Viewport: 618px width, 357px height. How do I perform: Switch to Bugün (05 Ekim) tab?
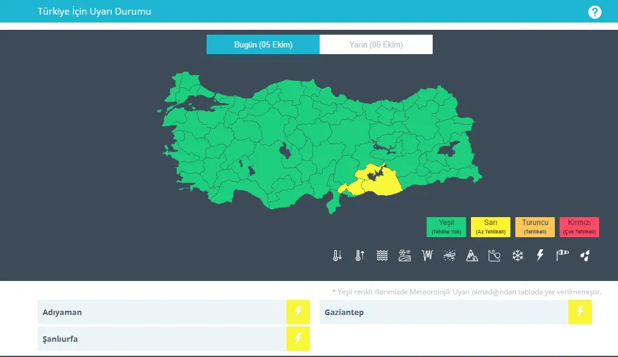263,44
